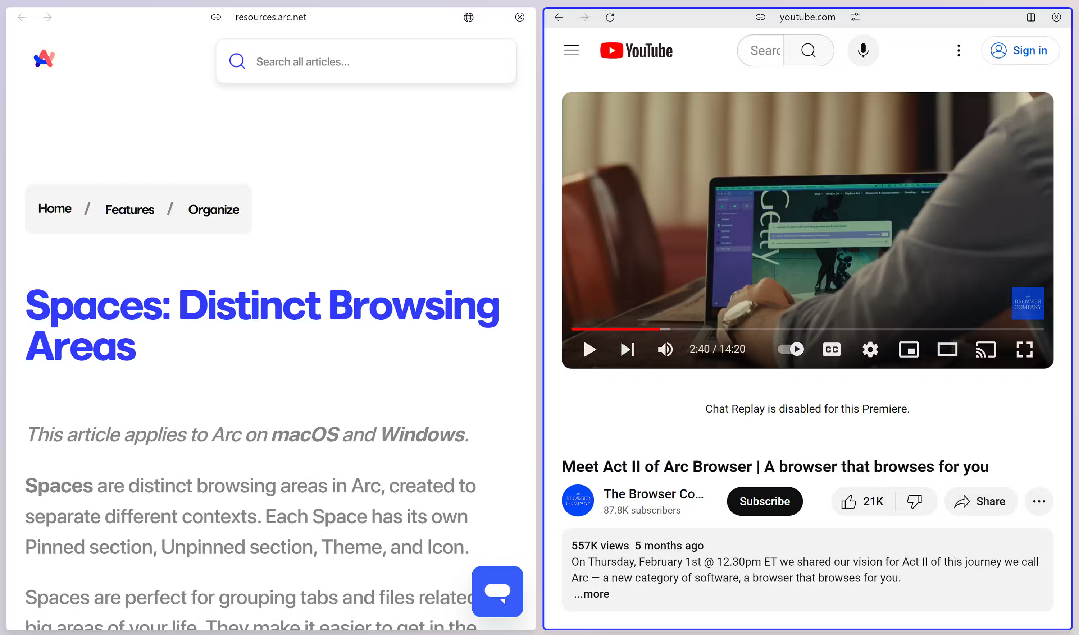Go to Home from the article breadcrumb

[54, 208]
